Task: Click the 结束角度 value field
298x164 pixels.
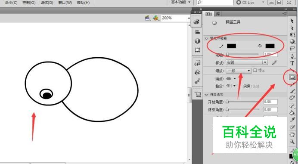Action: (270, 109)
